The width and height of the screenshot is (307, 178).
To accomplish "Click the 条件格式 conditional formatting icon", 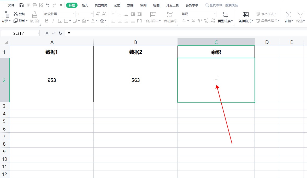I will pos(246,15).
